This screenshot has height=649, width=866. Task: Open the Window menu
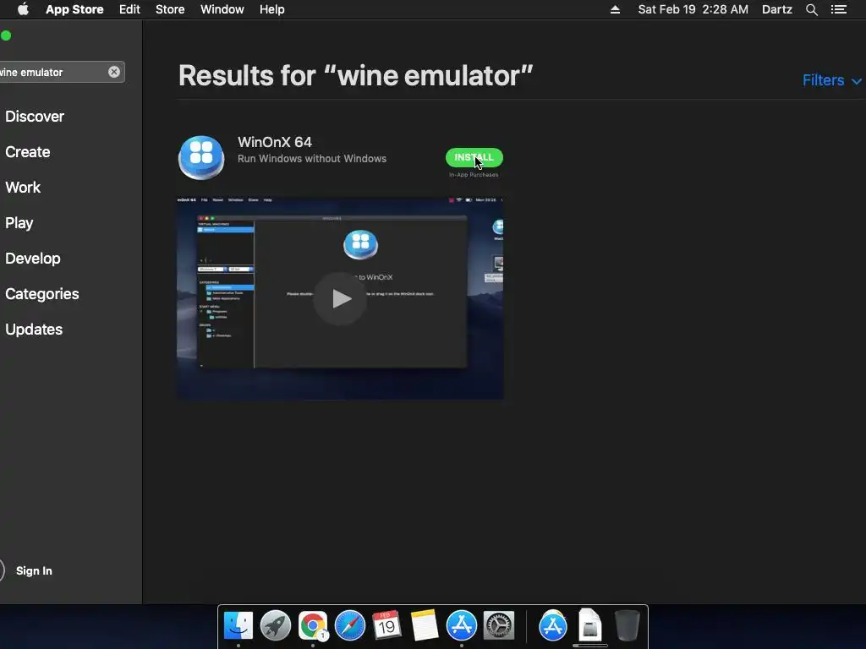click(x=222, y=9)
